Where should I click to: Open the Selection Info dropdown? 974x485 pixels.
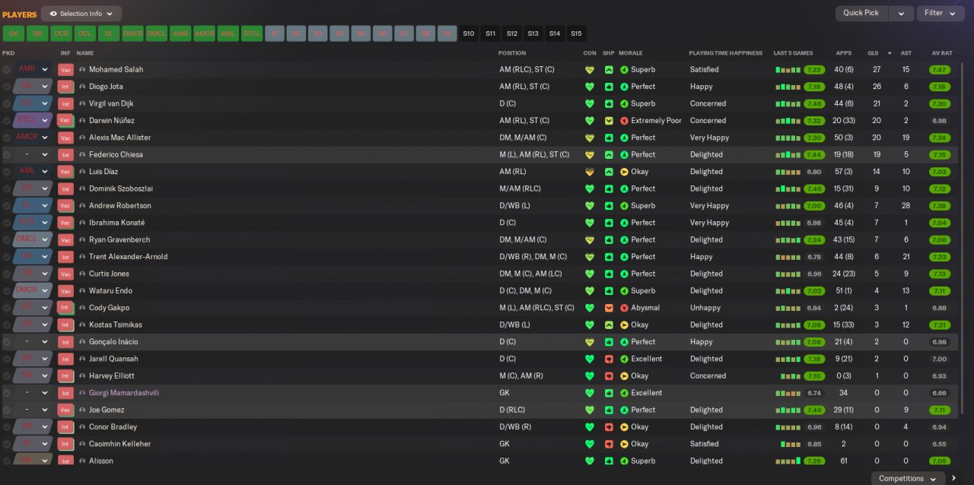tap(81, 14)
